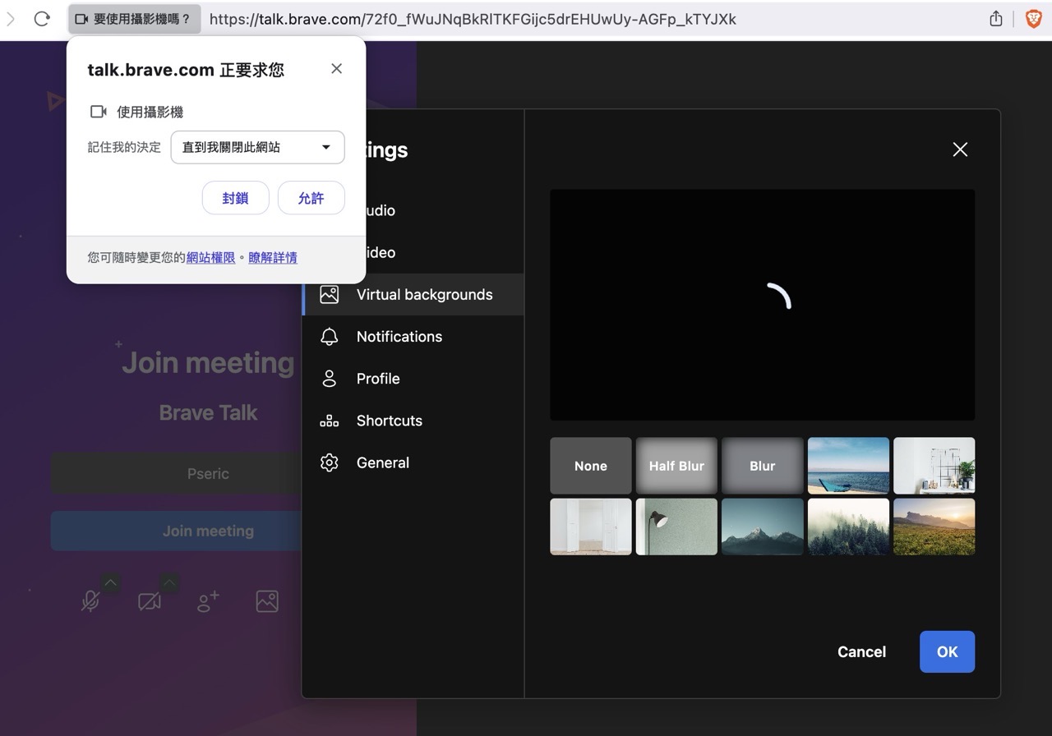Choose the white doors room background
This screenshot has height=736, width=1052.
click(x=591, y=527)
